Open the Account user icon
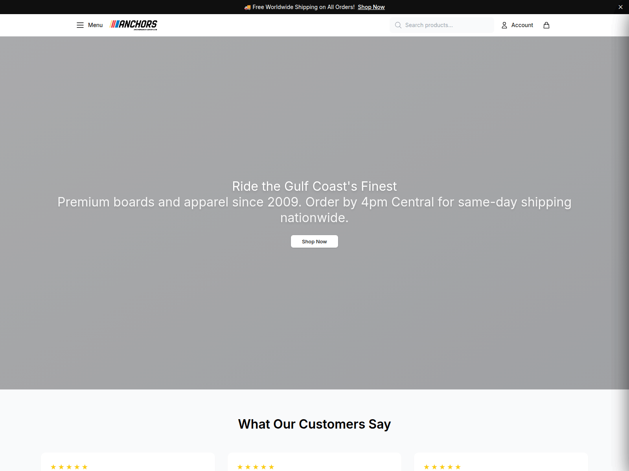 click(x=504, y=25)
